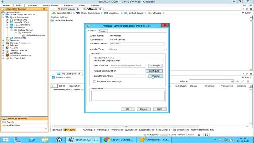254x143 pixels.
Task: Add a filter with the plus icon
Action: pyautogui.click(x=237, y=81)
